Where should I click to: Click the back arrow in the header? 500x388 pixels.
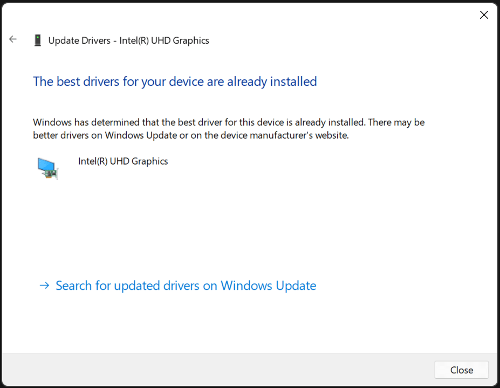[x=13, y=39]
